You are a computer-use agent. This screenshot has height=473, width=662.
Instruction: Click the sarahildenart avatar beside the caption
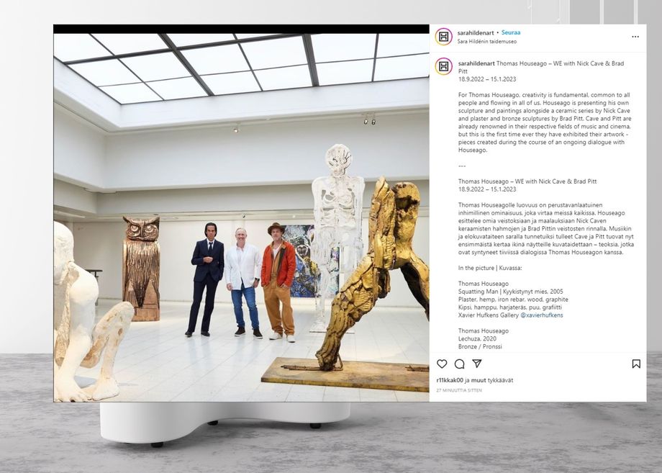444,66
